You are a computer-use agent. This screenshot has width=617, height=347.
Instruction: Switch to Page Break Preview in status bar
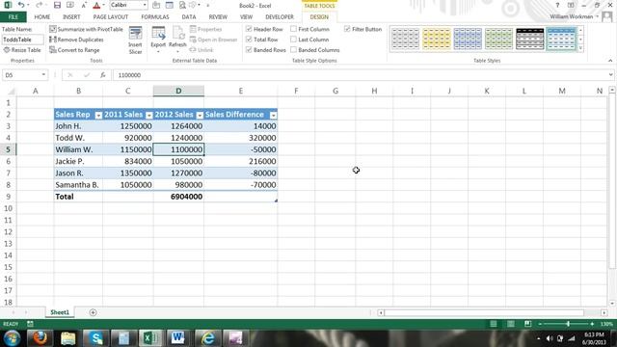(527, 324)
